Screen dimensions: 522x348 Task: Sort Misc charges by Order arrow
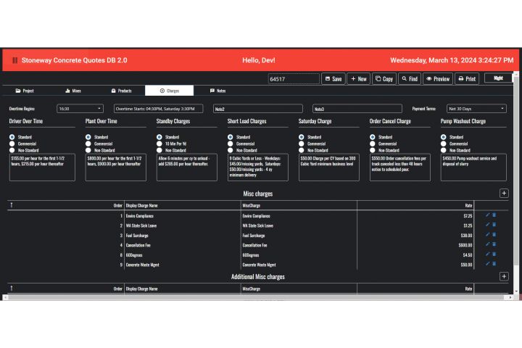coord(12,205)
